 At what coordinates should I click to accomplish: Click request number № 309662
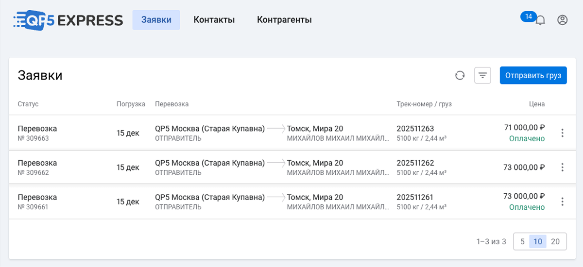[x=34, y=172]
